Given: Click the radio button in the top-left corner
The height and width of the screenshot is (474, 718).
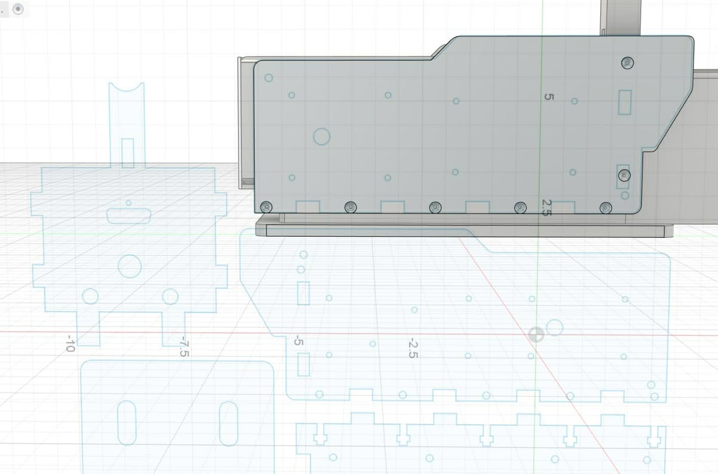Looking at the screenshot, I should pos(18,9).
